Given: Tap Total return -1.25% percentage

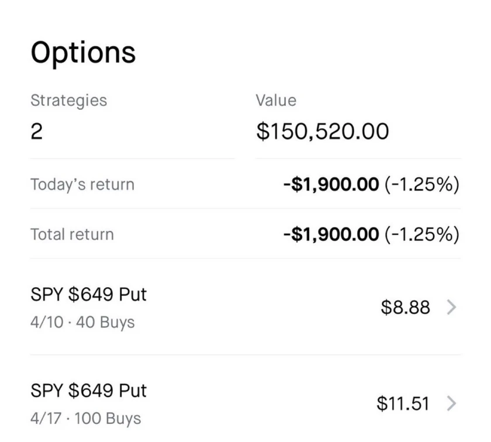Looking at the screenshot, I should pos(421,234).
